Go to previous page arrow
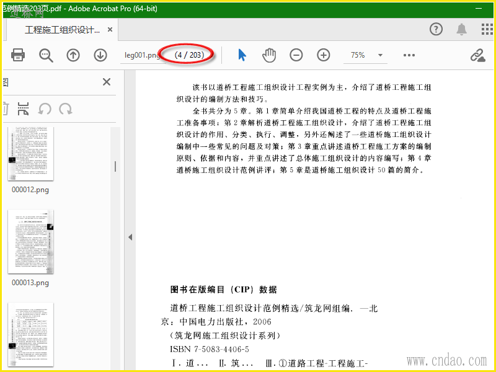This screenshot has width=496, height=372. [x=73, y=55]
